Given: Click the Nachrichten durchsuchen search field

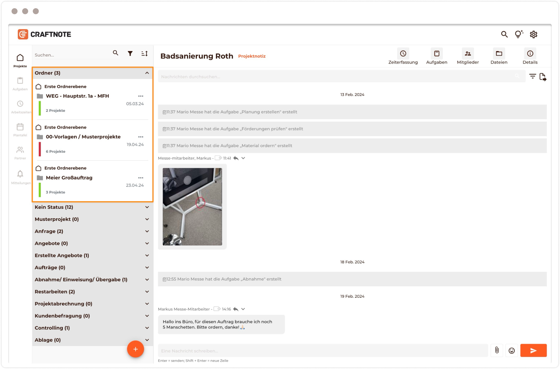Looking at the screenshot, I should (x=335, y=77).
